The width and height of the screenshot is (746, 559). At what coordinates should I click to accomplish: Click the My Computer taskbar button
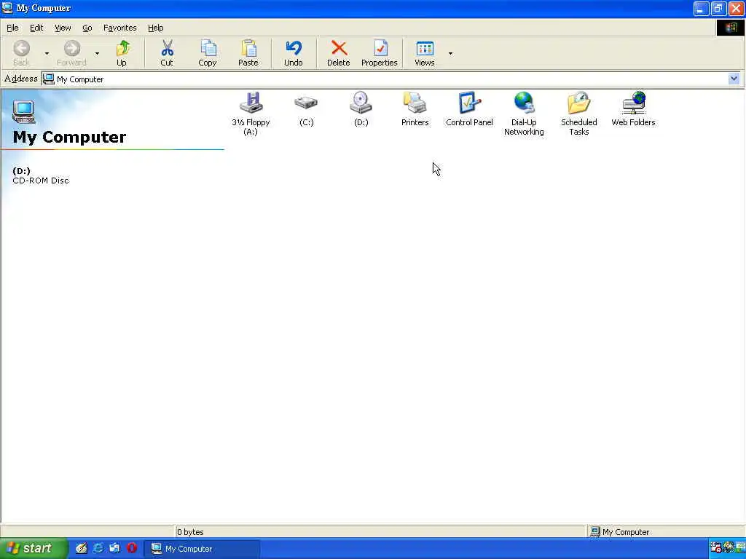pos(203,549)
